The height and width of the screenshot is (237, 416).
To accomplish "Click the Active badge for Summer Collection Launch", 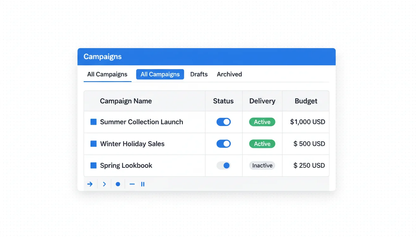I will point(262,122).
